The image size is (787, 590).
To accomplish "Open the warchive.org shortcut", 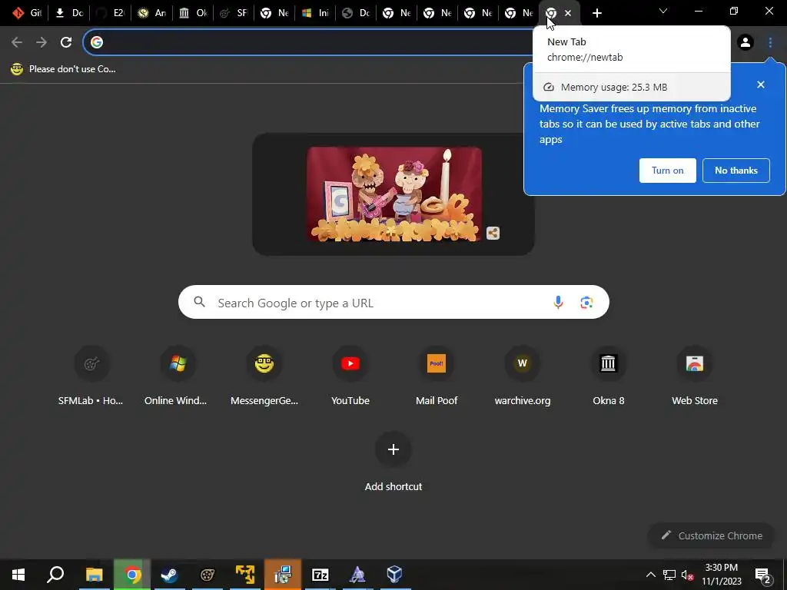I will (523, 376).
